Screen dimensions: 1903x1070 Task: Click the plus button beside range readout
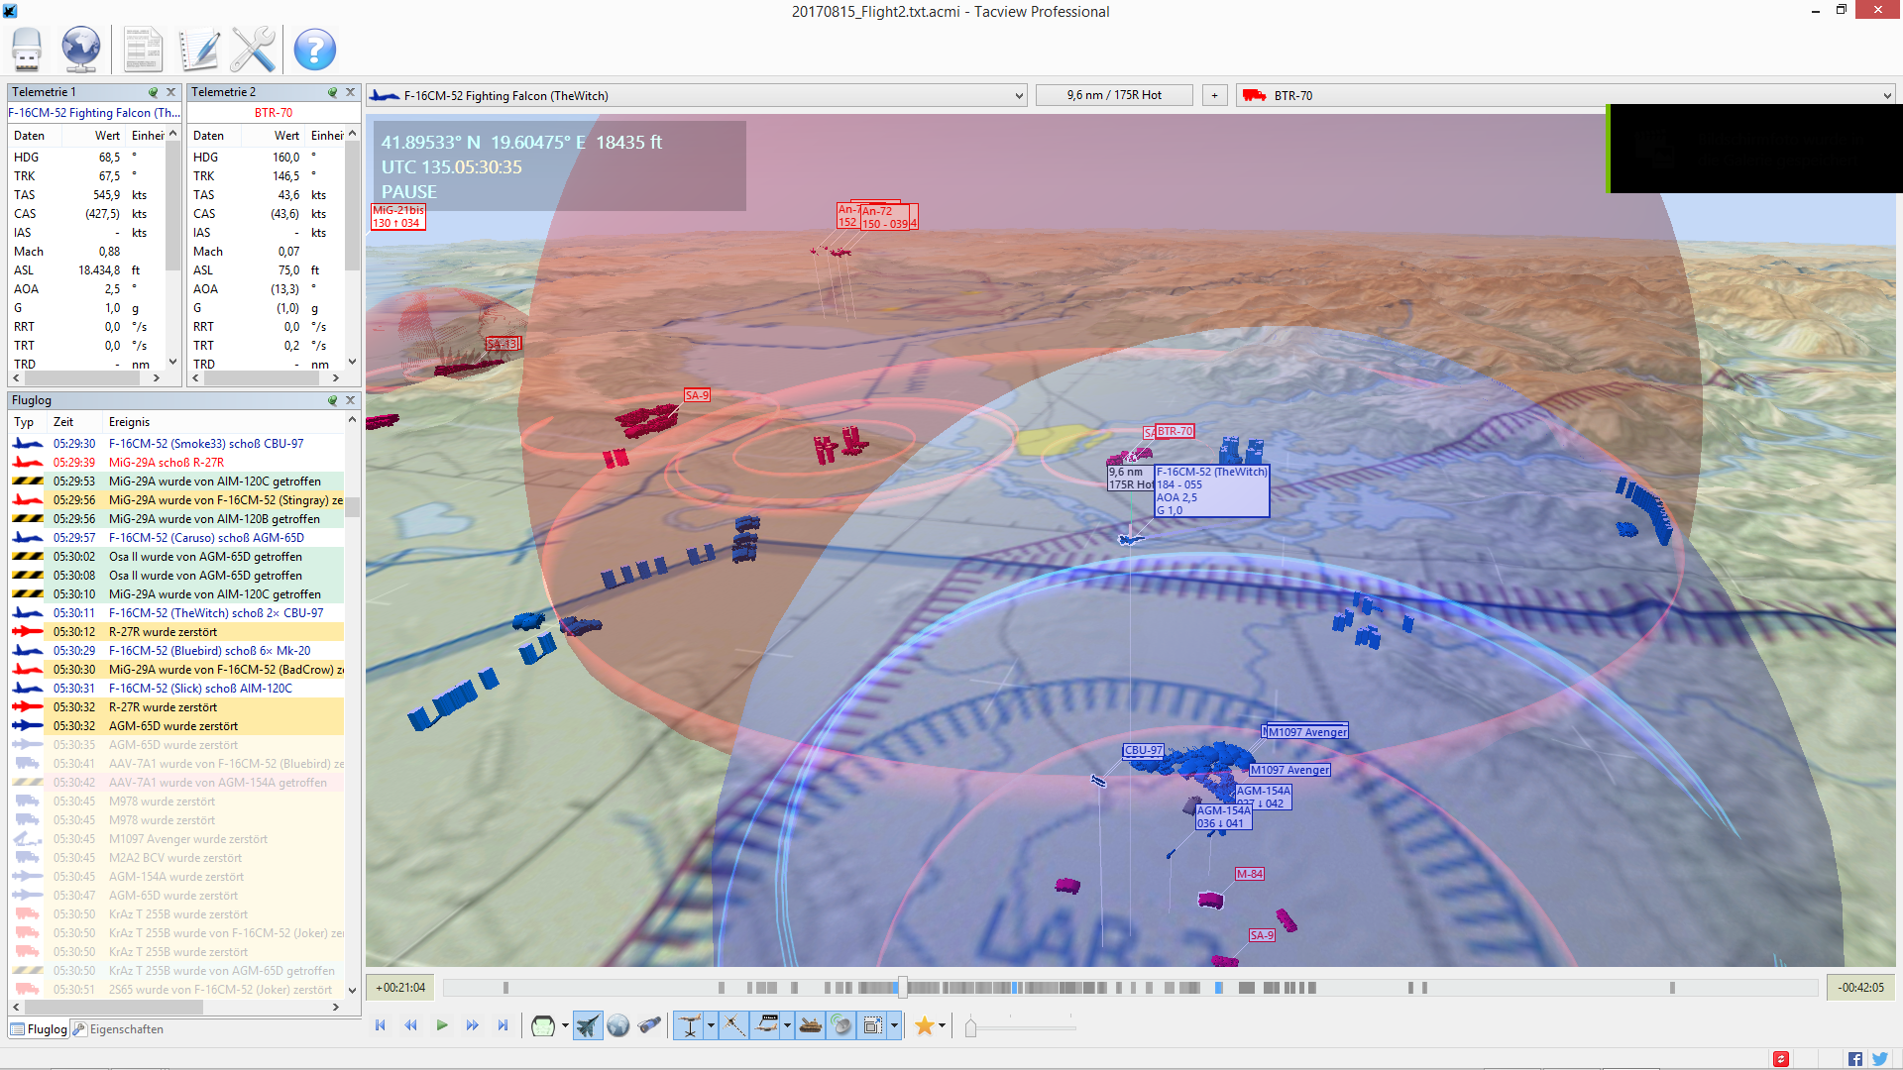[x=1214, y=95]
